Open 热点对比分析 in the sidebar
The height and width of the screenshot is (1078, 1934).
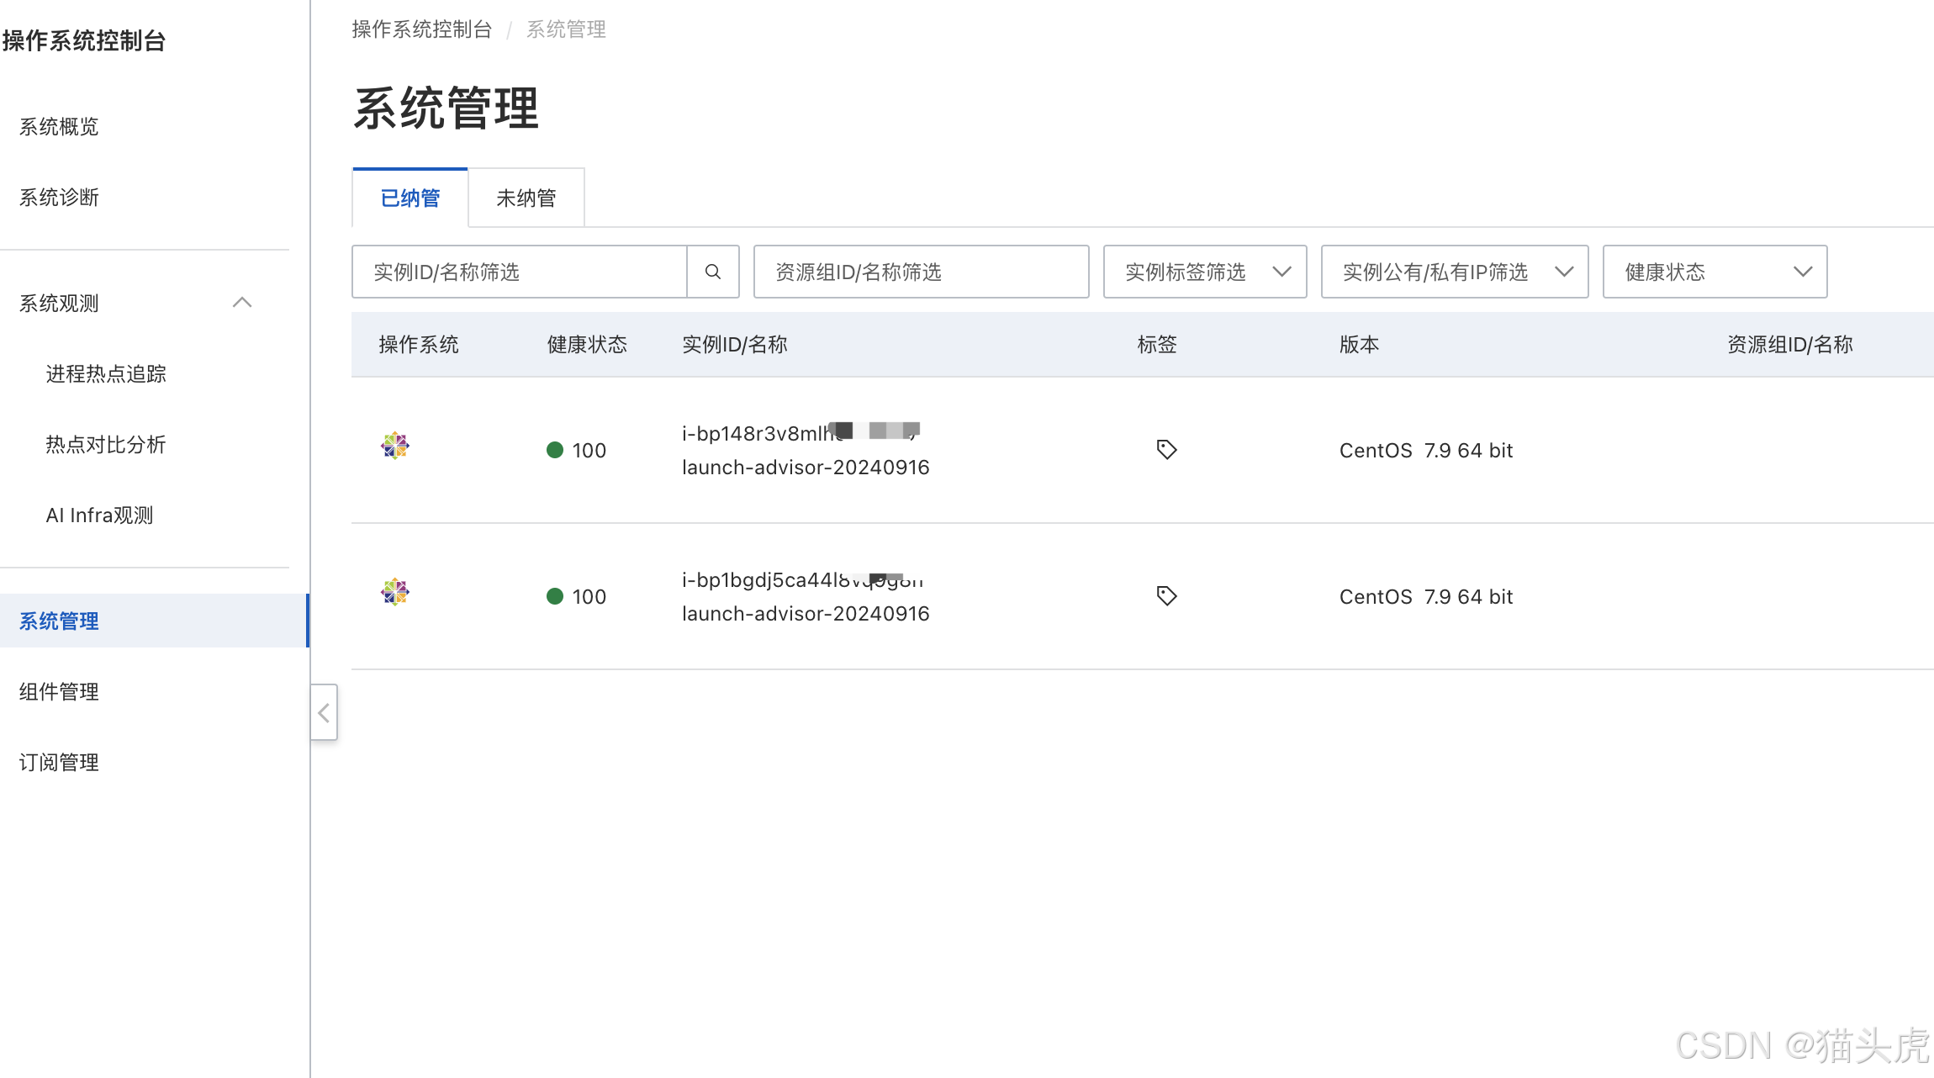tap(106, 445)
